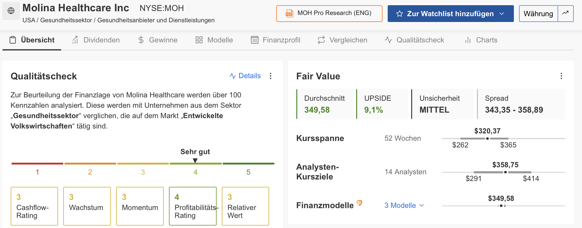The height and width of the screenshot is (228, 582).
Task: Click the grid icon of Modelle
Action: (x=199, y=40)
